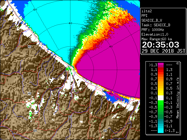
Task: Click the vertical 'Mean Velocity in m/s' label
Action: (178, 98)
